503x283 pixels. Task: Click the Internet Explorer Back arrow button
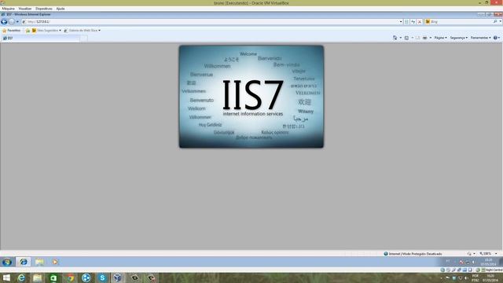[x=4, y=21]
